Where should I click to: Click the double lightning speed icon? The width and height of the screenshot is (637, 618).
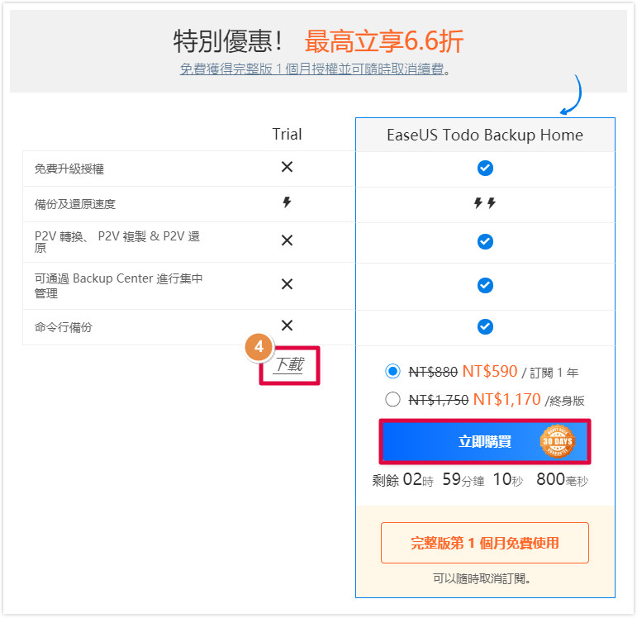coord(485,202)
